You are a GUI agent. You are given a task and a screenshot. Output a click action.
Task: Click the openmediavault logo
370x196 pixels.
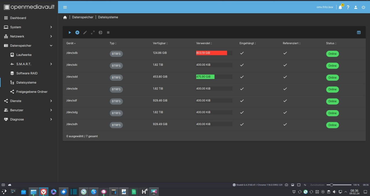click(x=29, y=7)
